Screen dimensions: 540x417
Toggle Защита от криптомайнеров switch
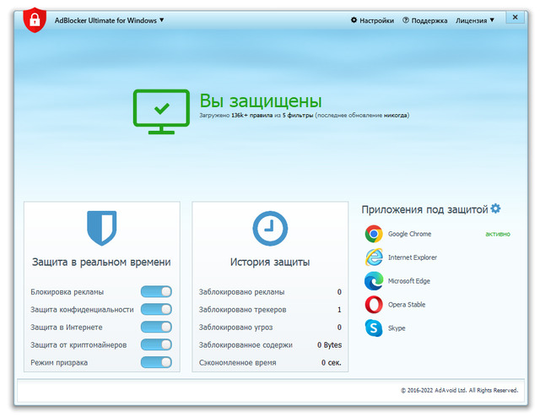pyautogui.click(x=156, y=344)
